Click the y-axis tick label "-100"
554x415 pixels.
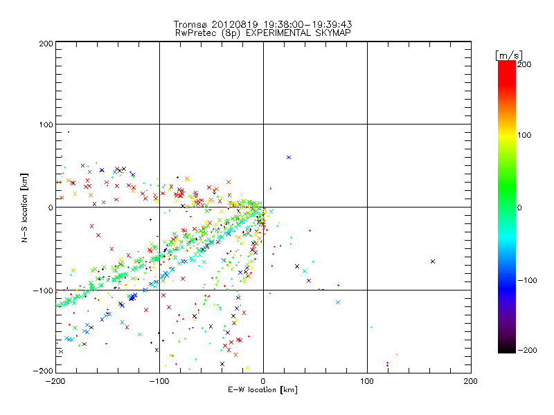pyautogui.click(x=43, y=290)
